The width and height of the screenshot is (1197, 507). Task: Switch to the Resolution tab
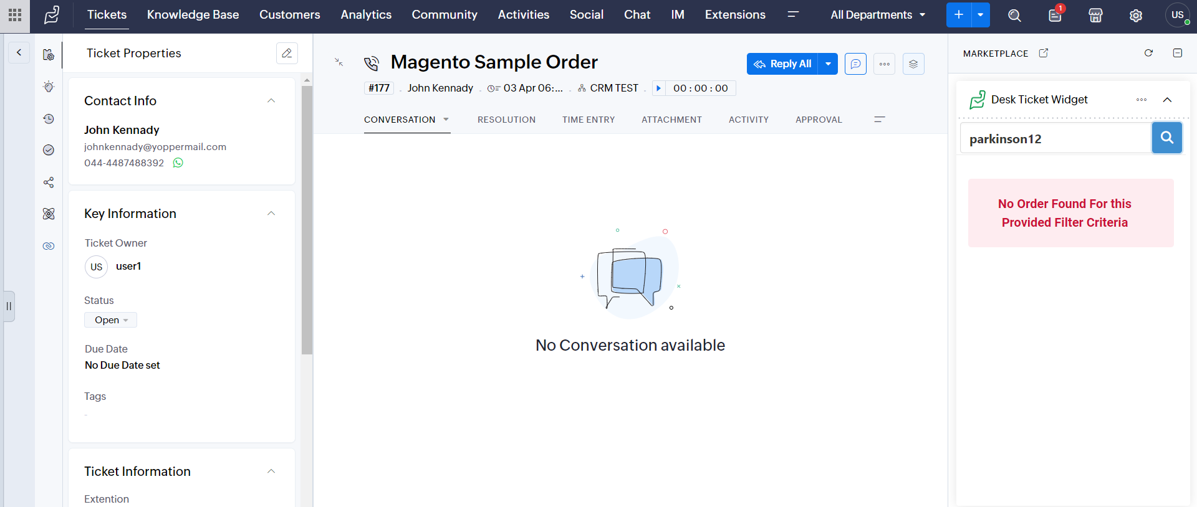tap(506, 120)
